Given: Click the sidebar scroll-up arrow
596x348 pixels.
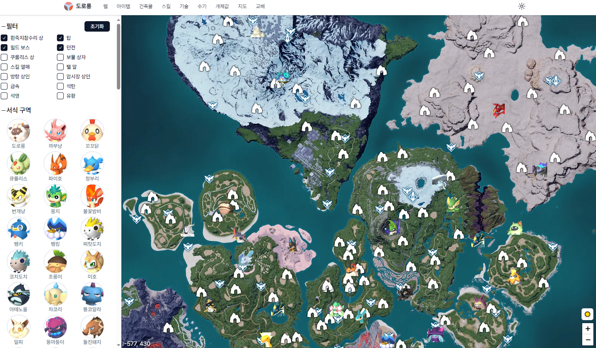Looking at the screenshot, I should point(118,20).
